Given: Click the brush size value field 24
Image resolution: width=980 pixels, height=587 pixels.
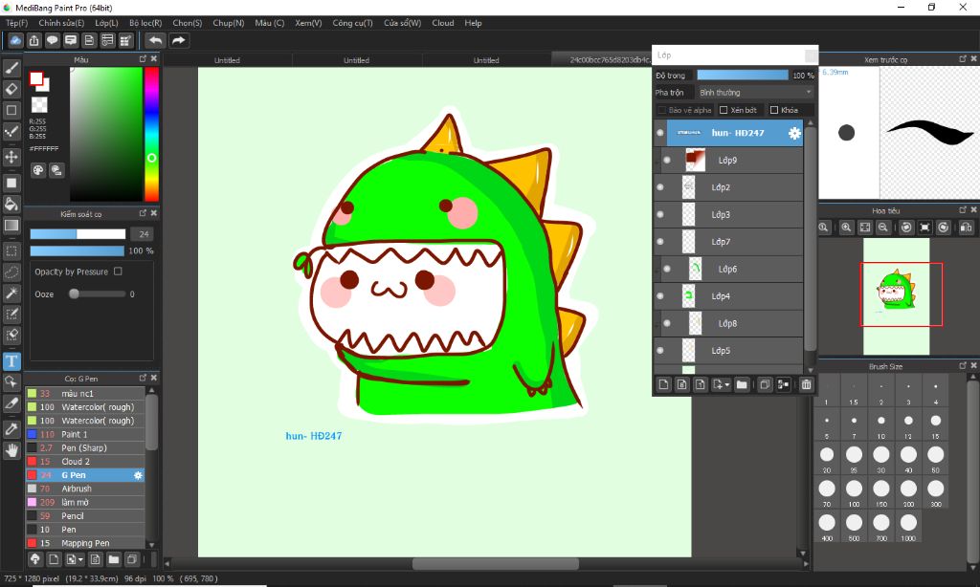Looking at the screenshot, I should [143, 234].
